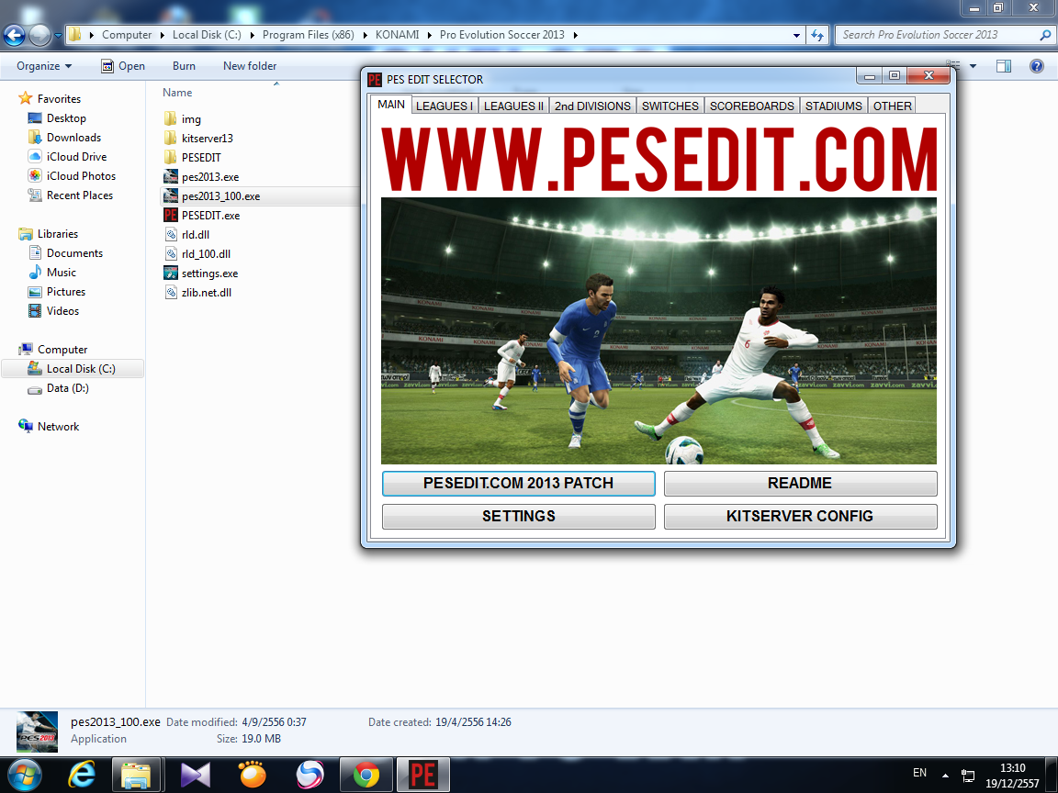This screenshot has width=1058, height=793.
Task: Click the SETTINGS button
Action: pyautogui.click(x=518, y=517)
